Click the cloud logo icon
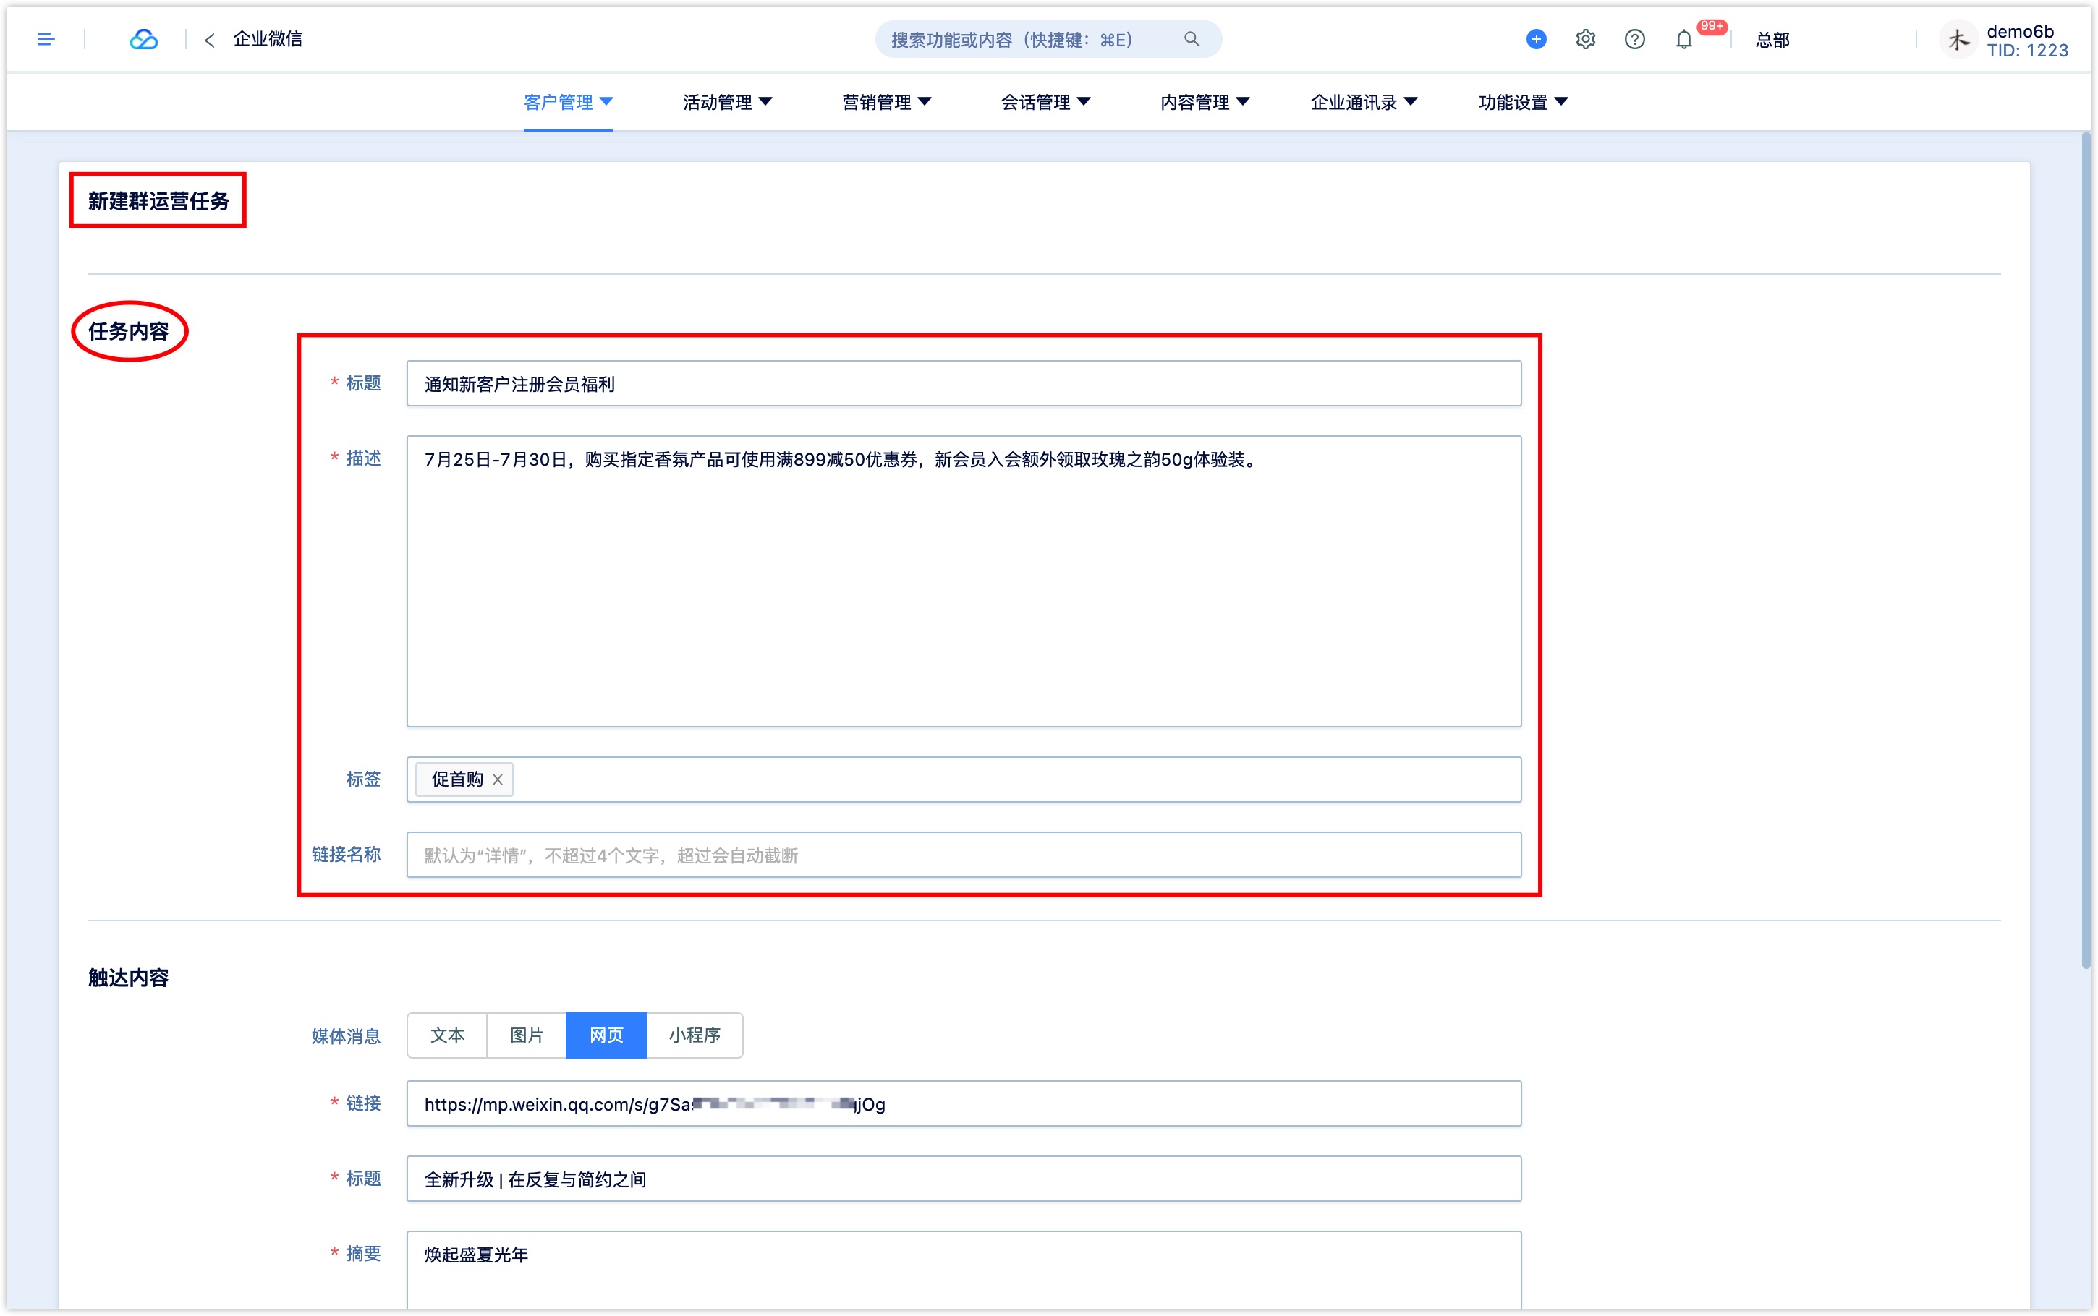The width and height of the screenshot is (2098, 1316). point(144,39)
